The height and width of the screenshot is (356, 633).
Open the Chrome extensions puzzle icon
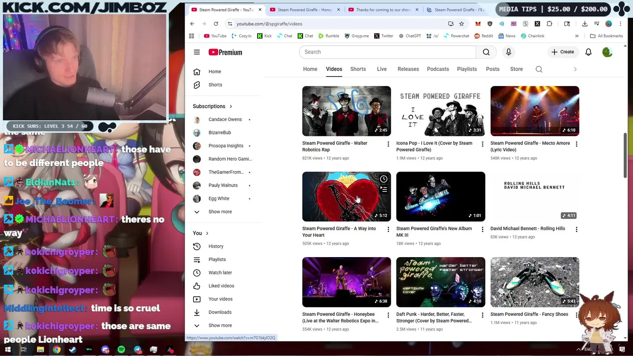[549, 24]
